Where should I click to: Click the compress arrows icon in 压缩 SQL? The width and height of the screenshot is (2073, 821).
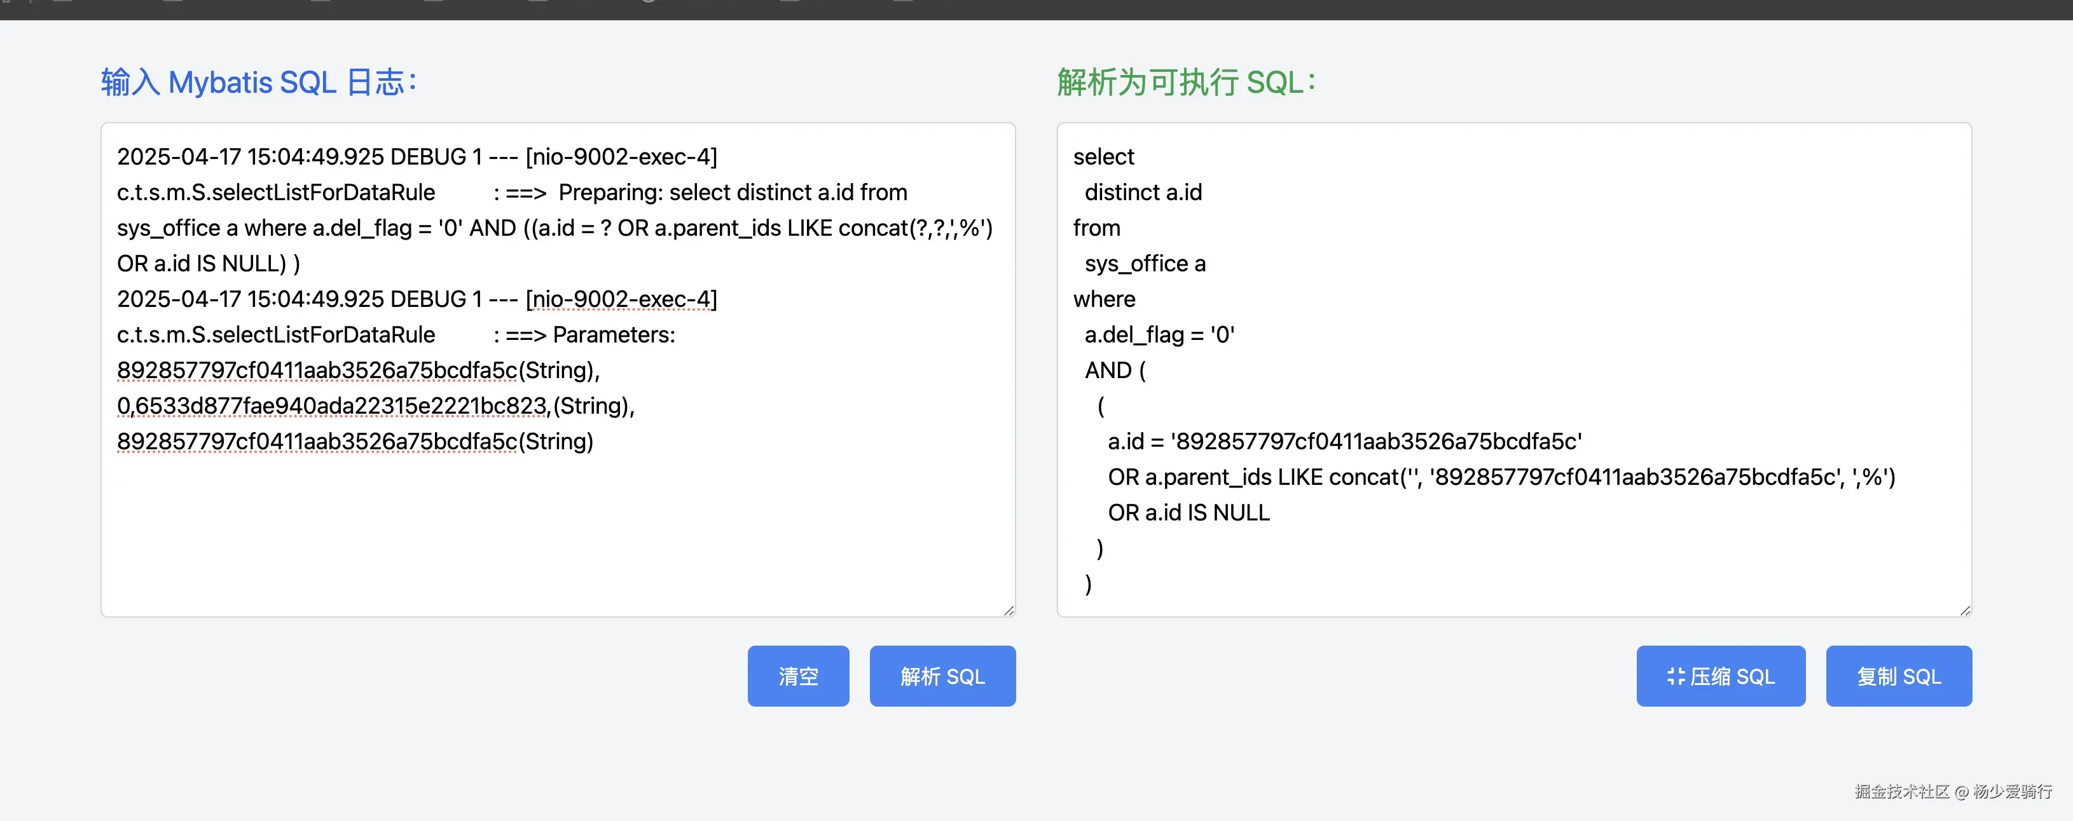1676,676
